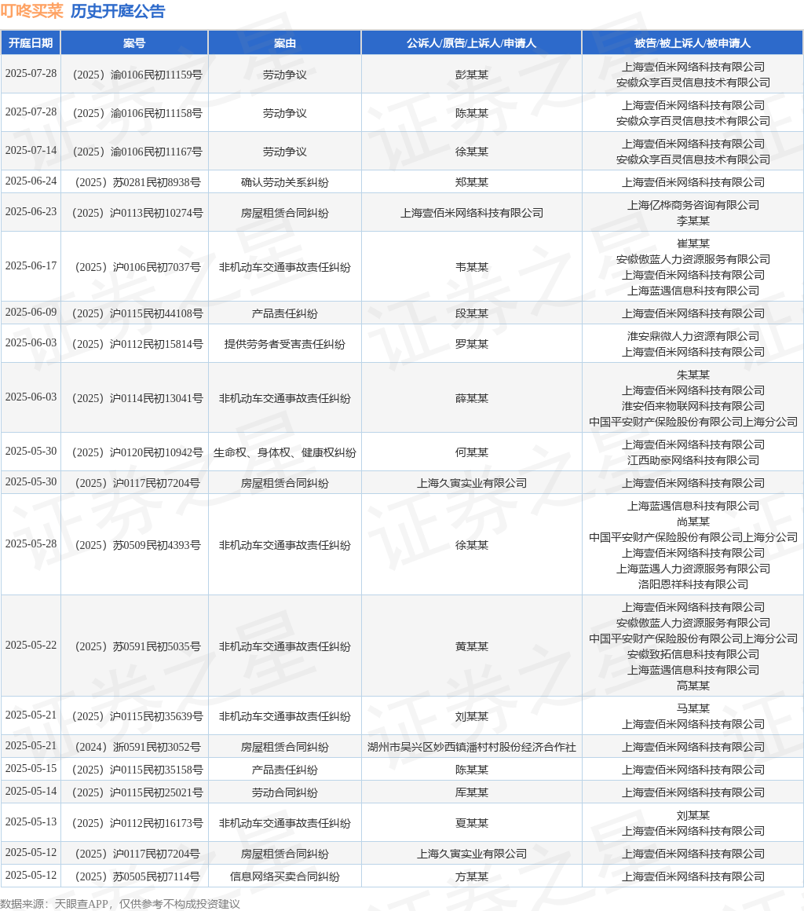Select the hearing date 2025-06-17
The width and height of the screenshot is (804, 911).
coord(31,265)
